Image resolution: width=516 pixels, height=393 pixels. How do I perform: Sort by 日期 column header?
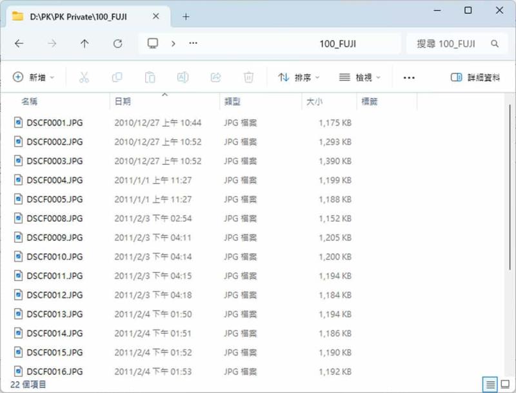(123, 102)
